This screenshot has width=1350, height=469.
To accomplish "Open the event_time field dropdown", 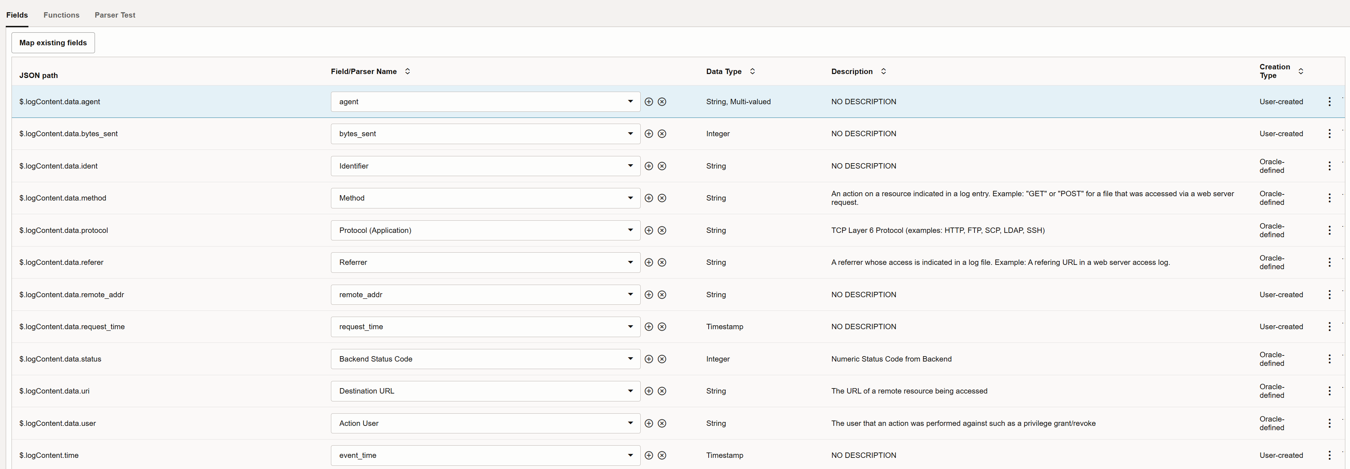I will (485, 455).
